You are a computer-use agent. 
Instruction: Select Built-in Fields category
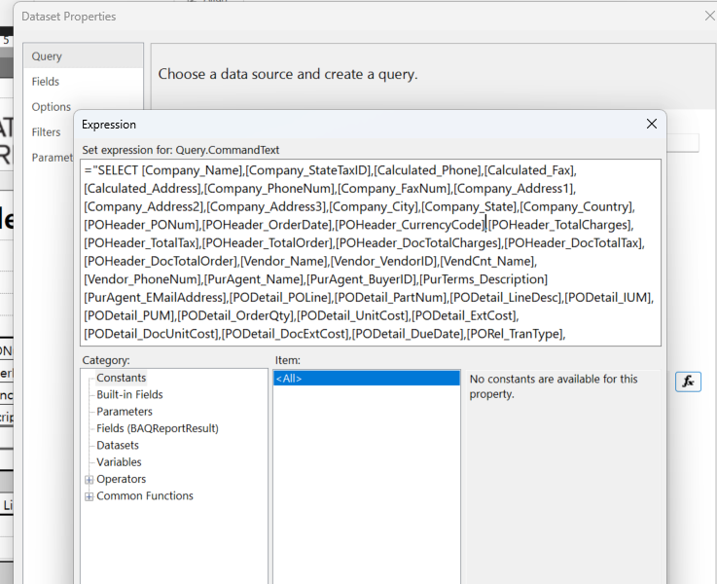(129, 395)
